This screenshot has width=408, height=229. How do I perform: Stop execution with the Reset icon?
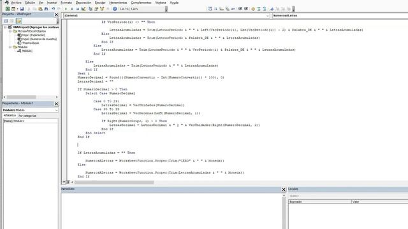78,9
